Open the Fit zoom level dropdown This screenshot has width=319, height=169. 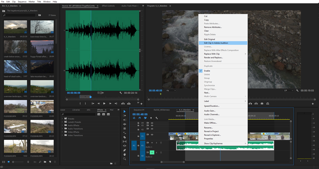171,90
